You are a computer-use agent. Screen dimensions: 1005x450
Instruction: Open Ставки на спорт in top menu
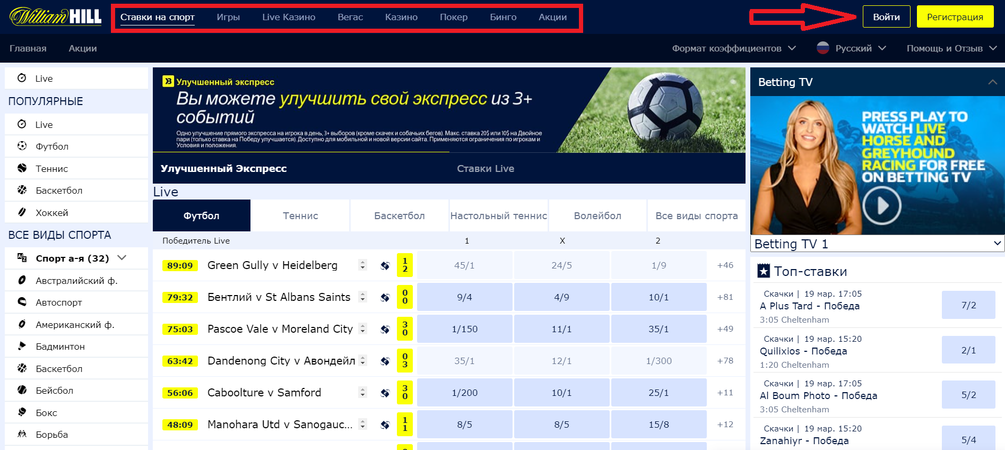click(158, 17)
